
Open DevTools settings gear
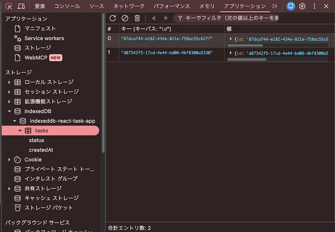coord(302,6)
